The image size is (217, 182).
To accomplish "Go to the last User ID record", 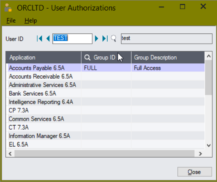I will tap(105, 39).
